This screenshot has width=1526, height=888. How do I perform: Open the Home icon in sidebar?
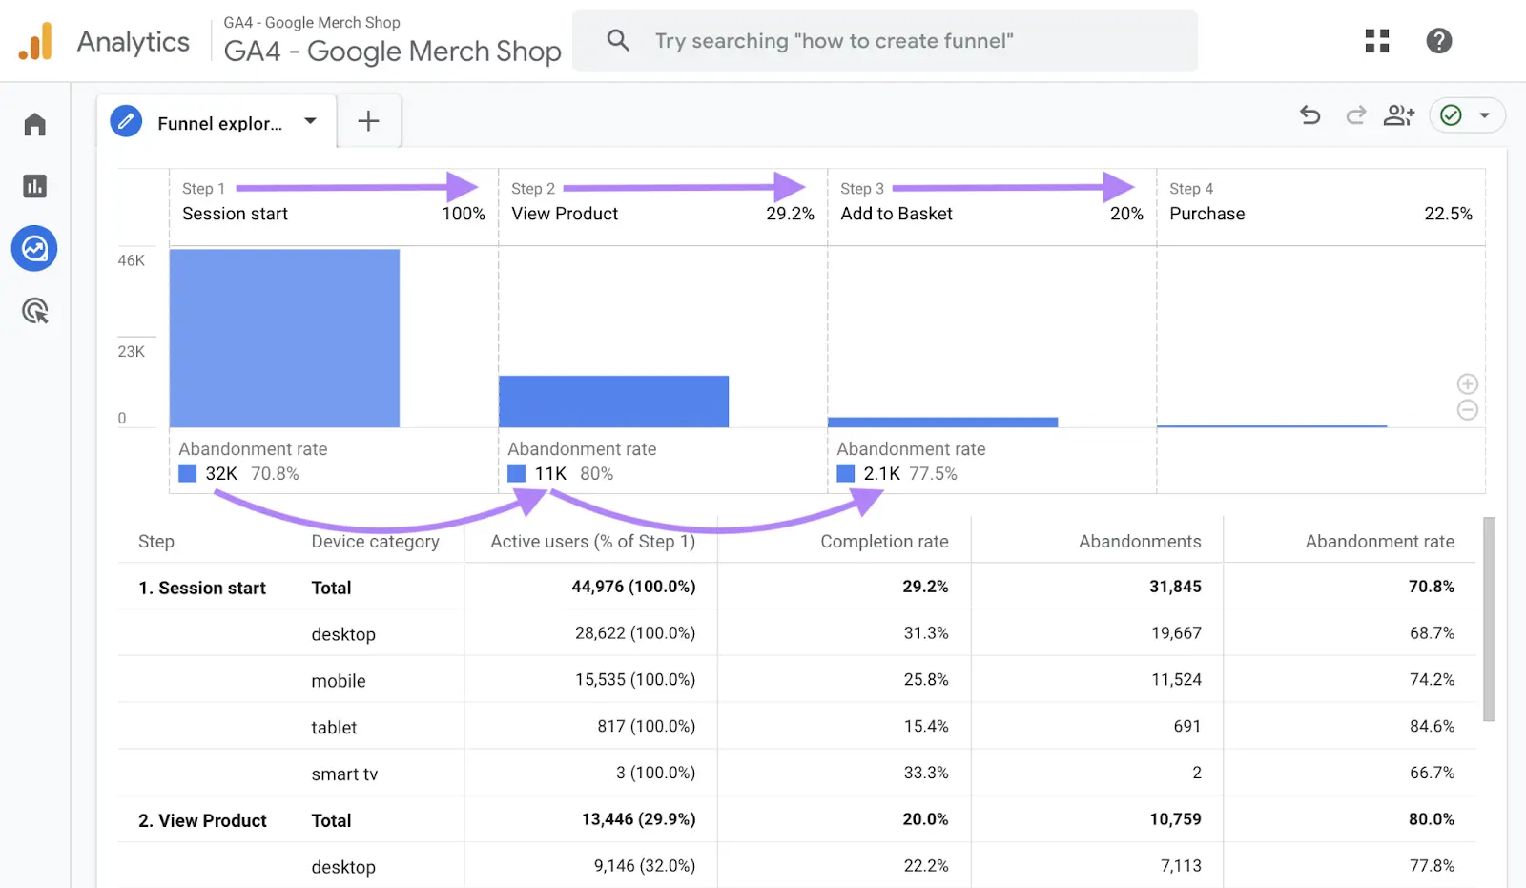click(35, 125)
